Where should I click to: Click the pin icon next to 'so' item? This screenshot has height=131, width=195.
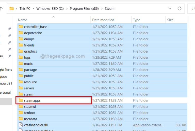(10, 56)
